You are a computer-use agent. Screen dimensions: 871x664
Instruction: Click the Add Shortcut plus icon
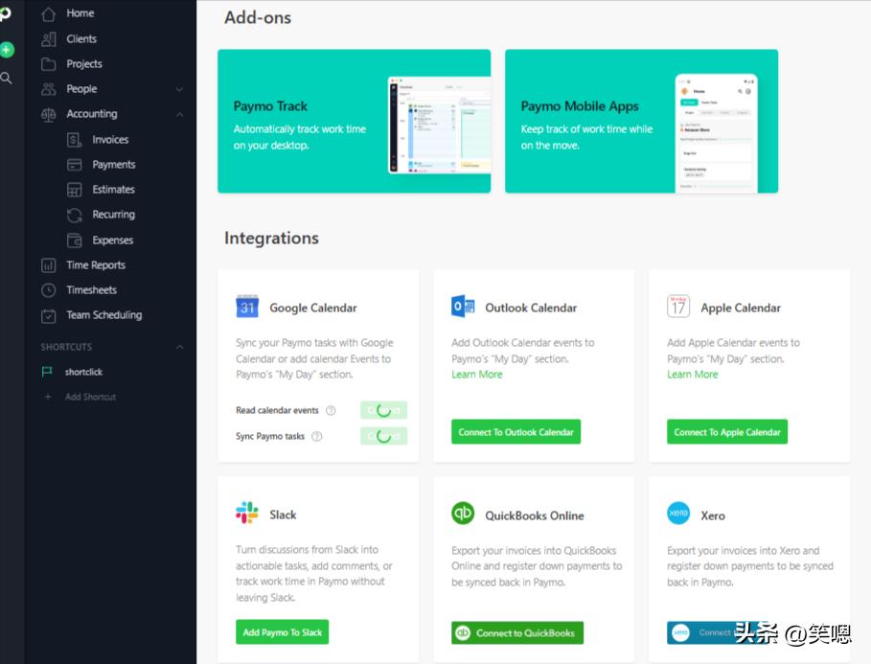pyautogui.click(x=48, y=397)
